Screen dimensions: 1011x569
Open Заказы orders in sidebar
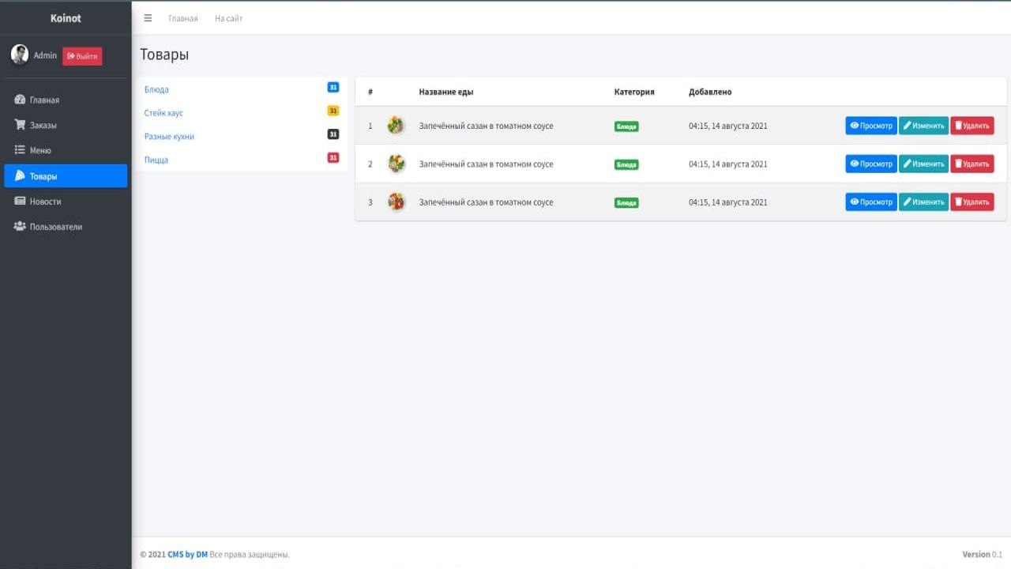43,126
